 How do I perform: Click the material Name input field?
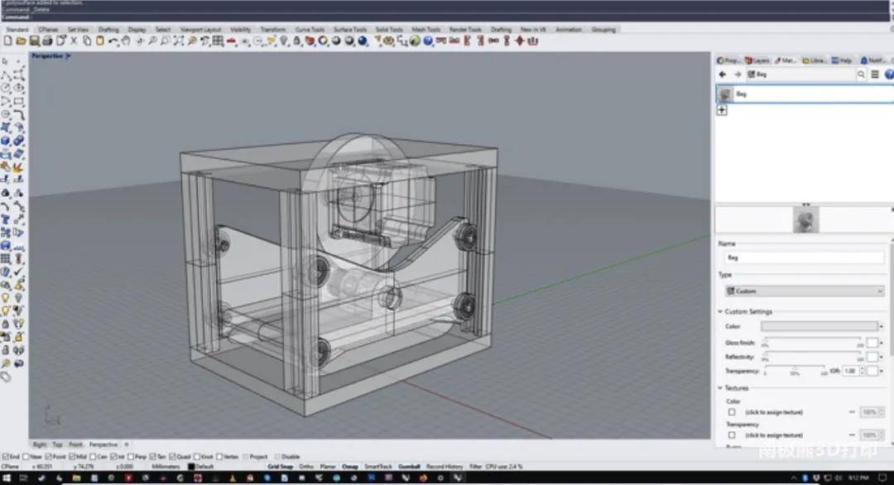pyautogui.click(x=804, y=257)
